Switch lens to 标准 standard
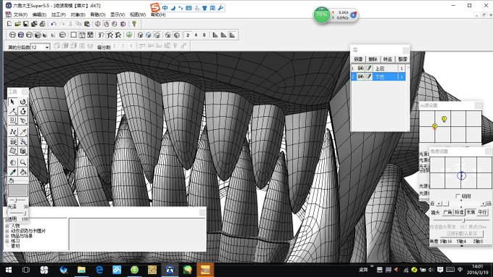The image size is (493, 277). (459, 212)
